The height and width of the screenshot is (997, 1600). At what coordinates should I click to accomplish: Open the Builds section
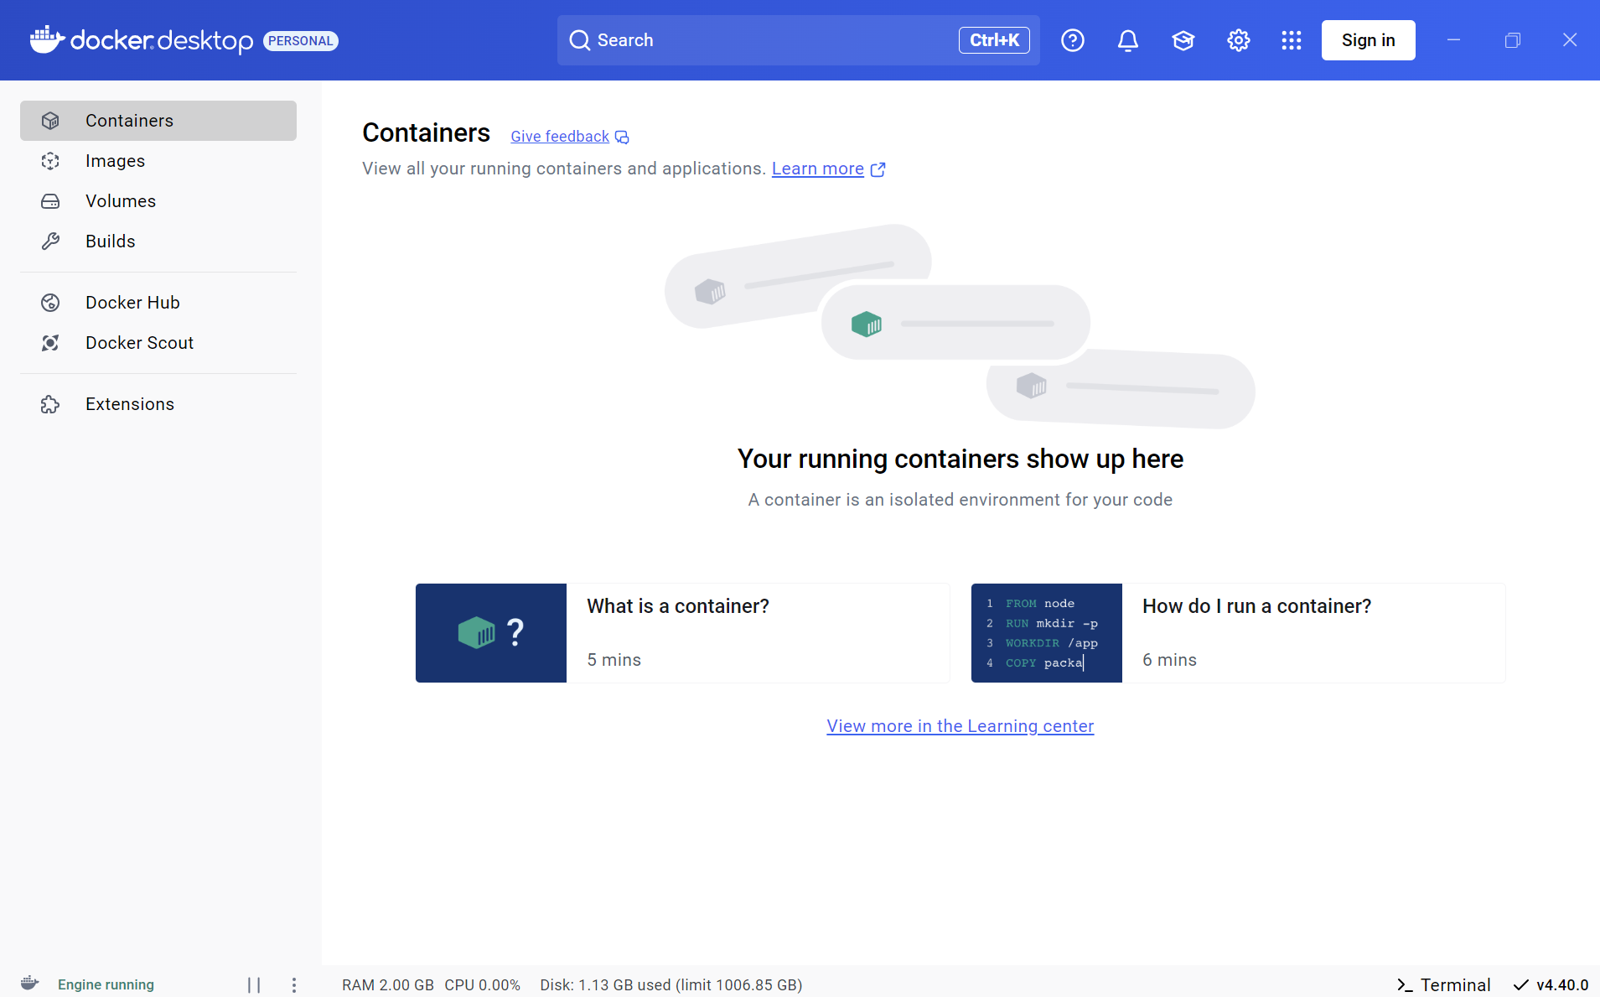110,241
